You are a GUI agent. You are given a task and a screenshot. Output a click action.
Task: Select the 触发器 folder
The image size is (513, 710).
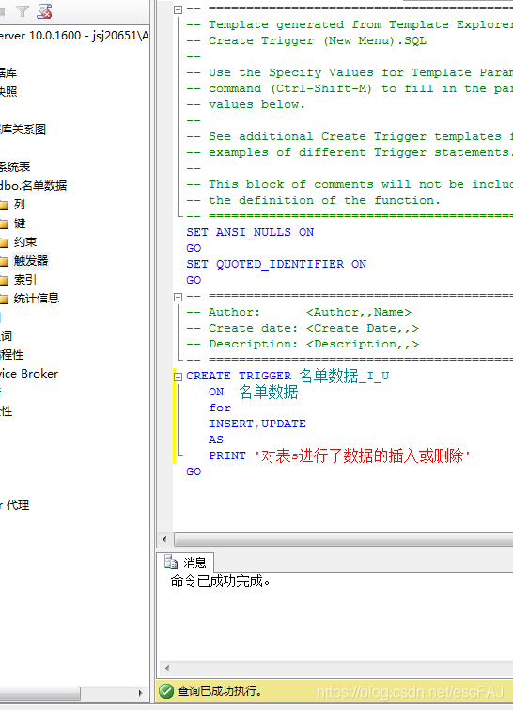[31, 261]
